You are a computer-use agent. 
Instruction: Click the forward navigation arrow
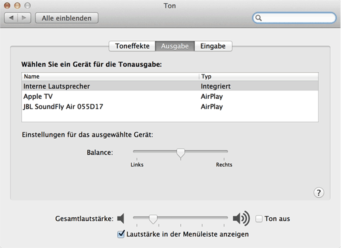24,18
